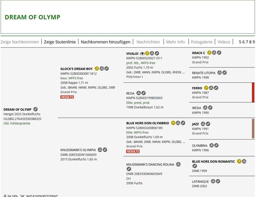Open hierarchy icon next to GLOCK'S DREAM BOY
This screenshot has height=197, width=256.
[x=102, y=69]
